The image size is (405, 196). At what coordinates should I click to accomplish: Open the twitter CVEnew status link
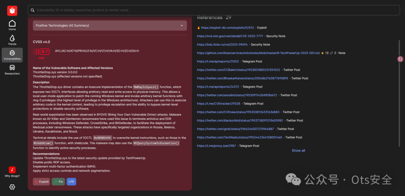tap(238, 112)
